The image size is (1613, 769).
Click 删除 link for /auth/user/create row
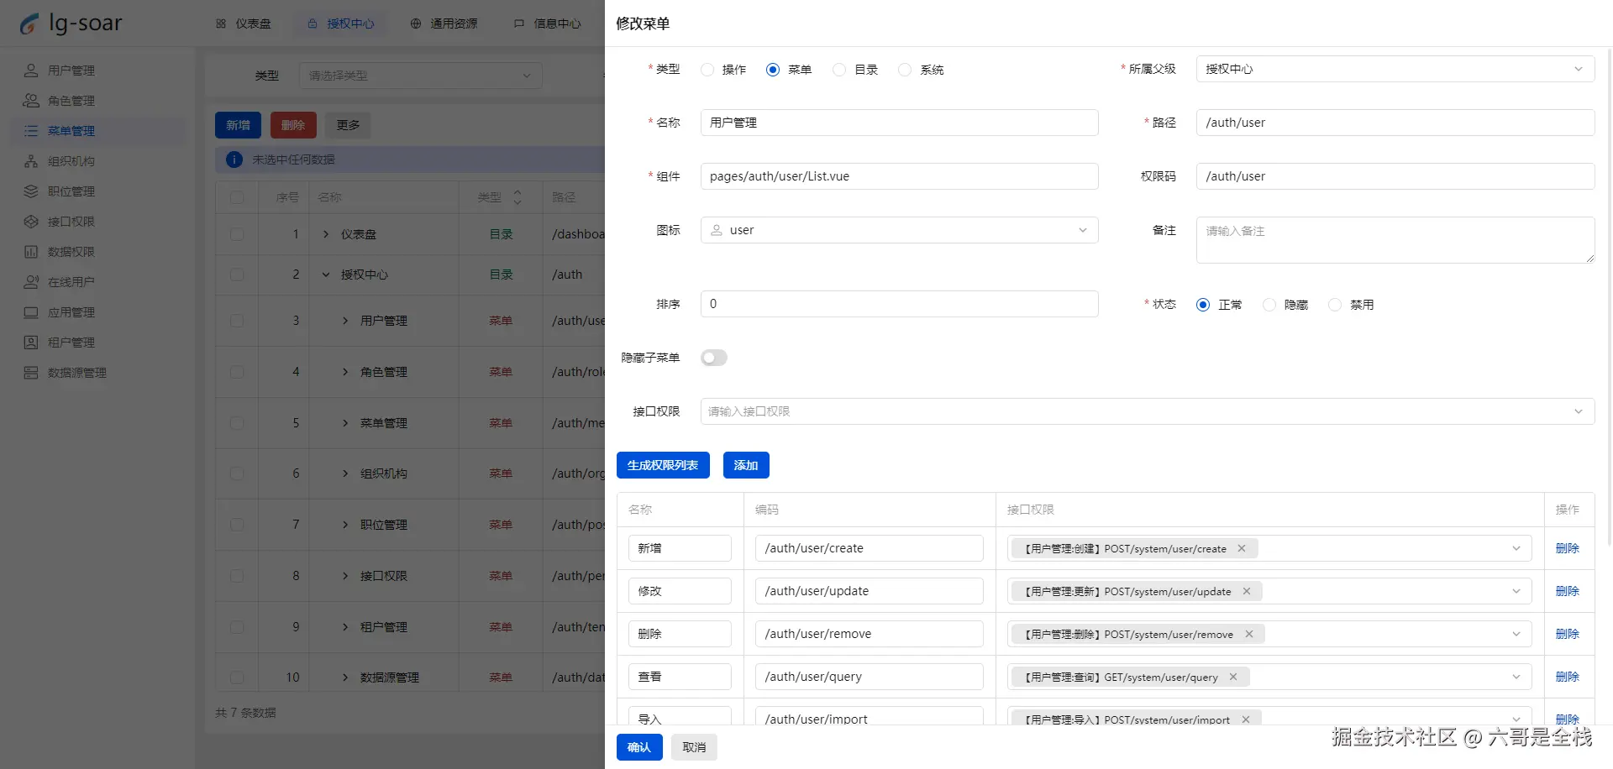pos(1568,548)
